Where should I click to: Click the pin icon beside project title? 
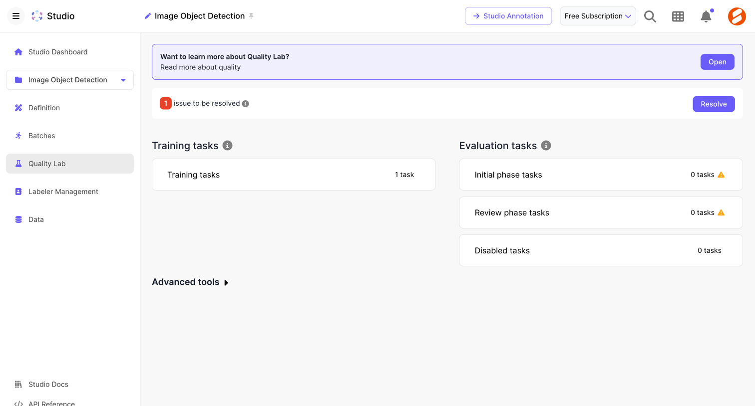(251, 16)
